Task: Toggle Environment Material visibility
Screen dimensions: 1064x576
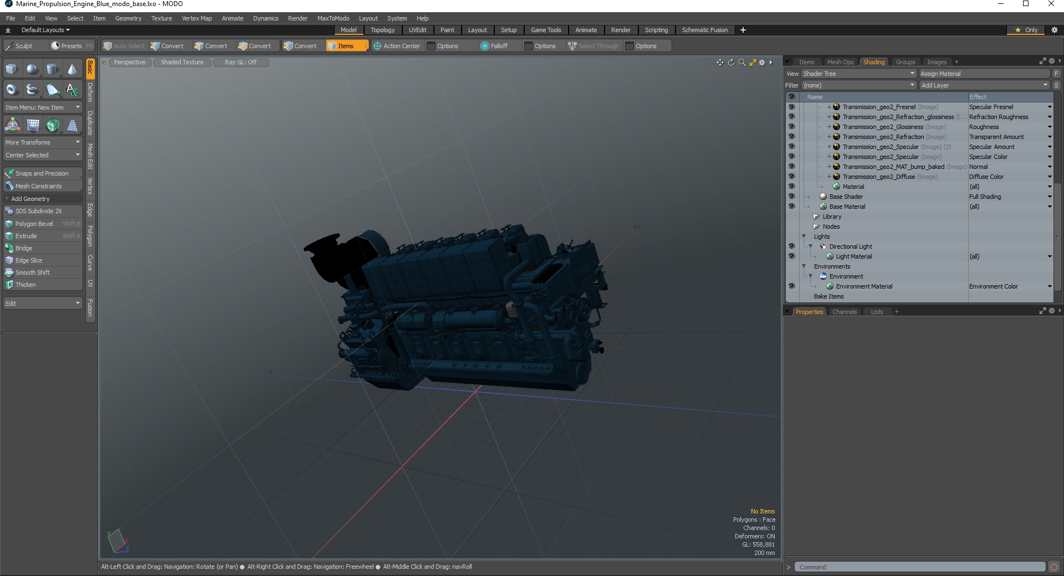Action: click(x=791, y=286)
